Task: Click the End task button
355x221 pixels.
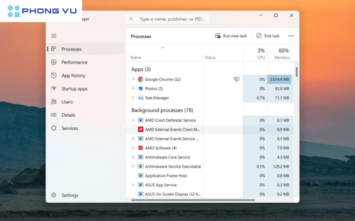Action: point(268,36)
